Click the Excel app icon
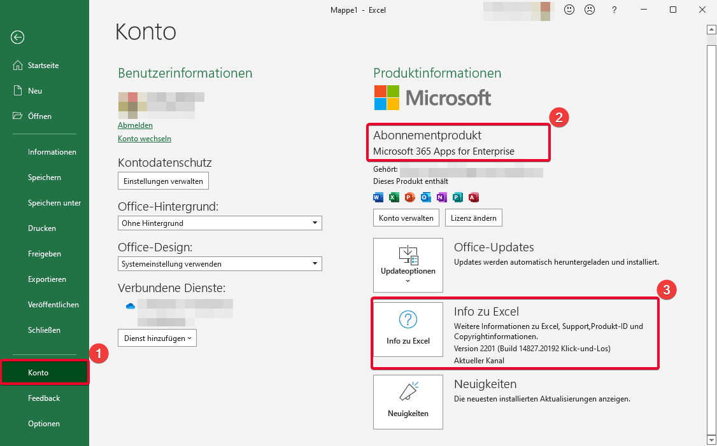The width and height of the screenshot is (717, 446). 394,197
